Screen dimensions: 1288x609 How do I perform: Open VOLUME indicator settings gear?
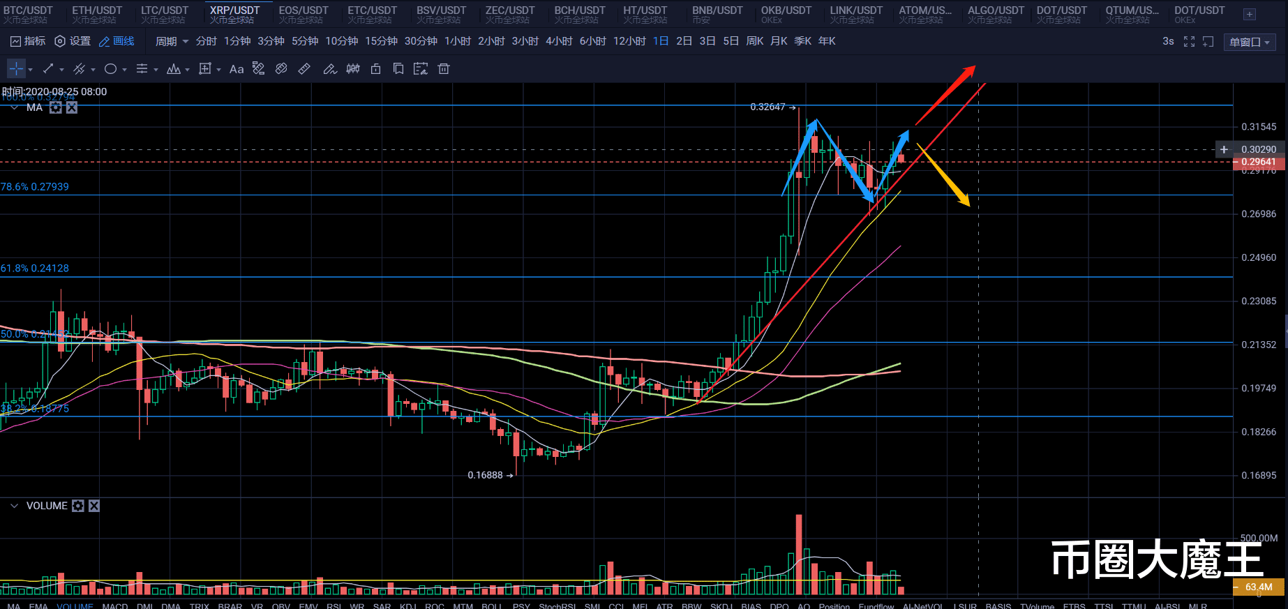pyautogui.click(x=78, y=506)
